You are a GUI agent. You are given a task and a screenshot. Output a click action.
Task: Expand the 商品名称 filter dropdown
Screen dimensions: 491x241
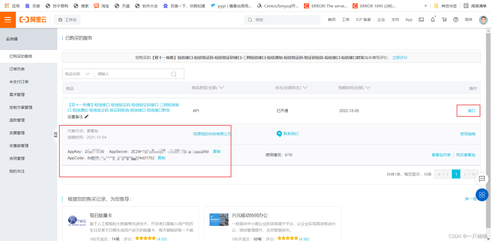point(78,74)
